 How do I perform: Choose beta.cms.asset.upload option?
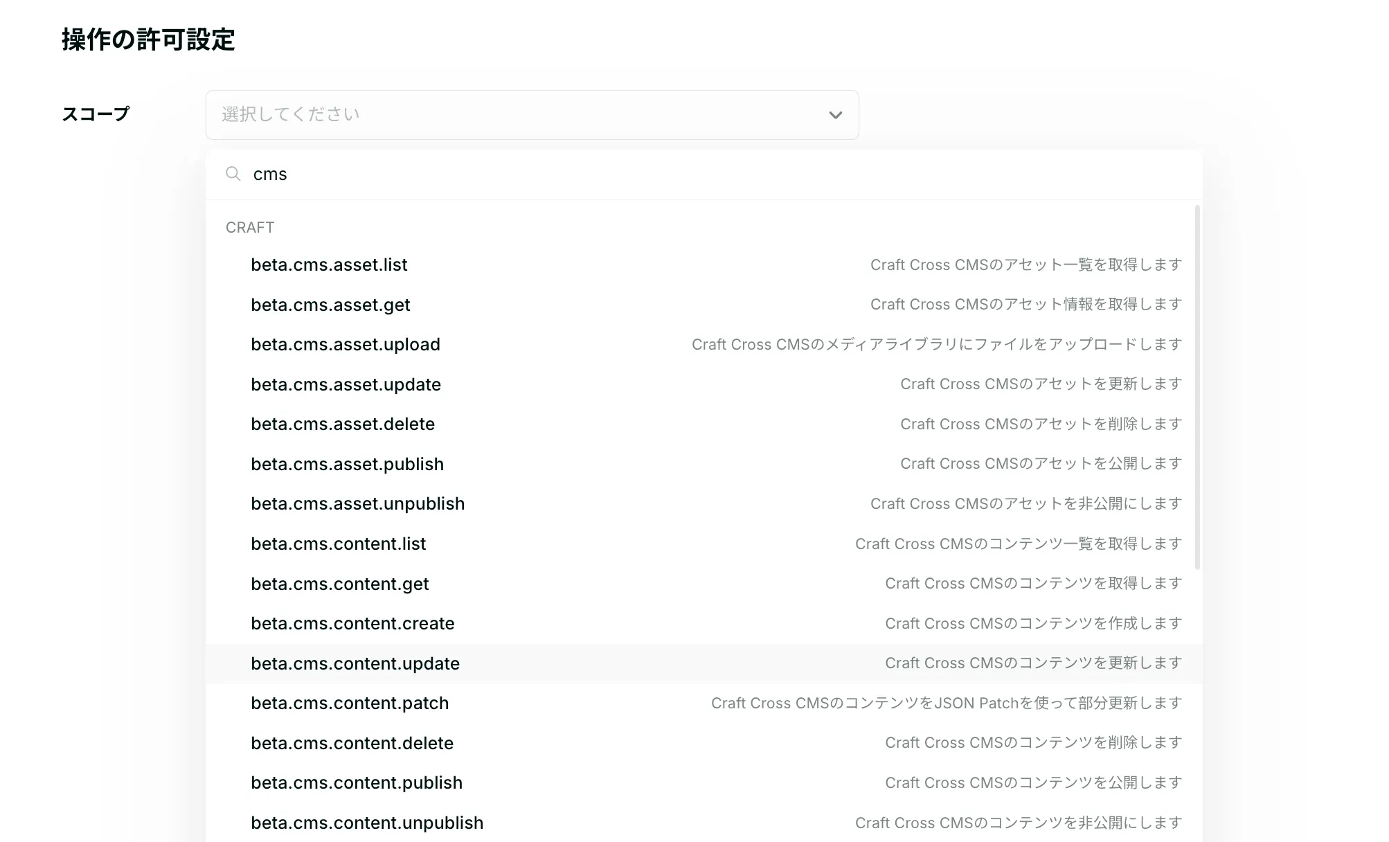704,344
